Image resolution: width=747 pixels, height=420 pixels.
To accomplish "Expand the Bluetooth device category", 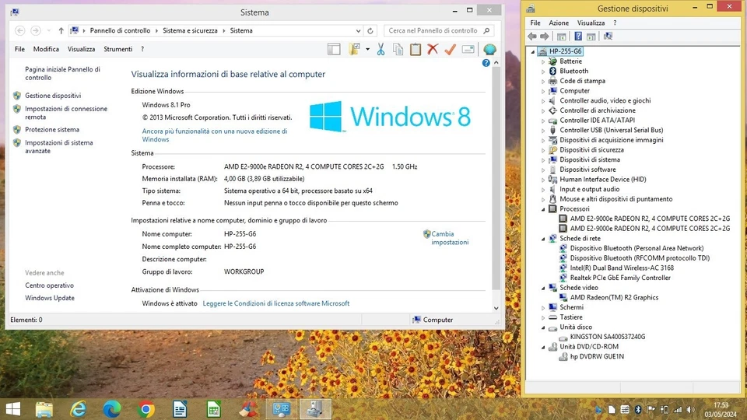I will pos(543,72).
